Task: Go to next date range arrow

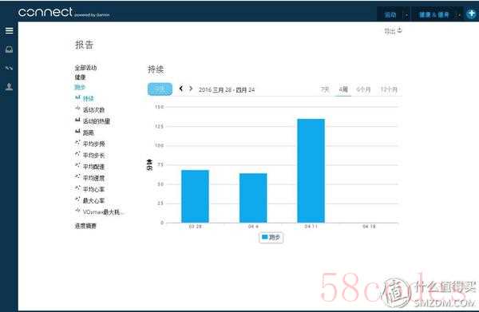Action: [191, 89]
